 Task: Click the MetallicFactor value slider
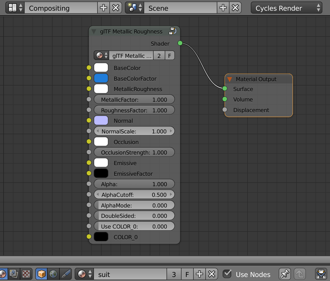coord(134,99)
